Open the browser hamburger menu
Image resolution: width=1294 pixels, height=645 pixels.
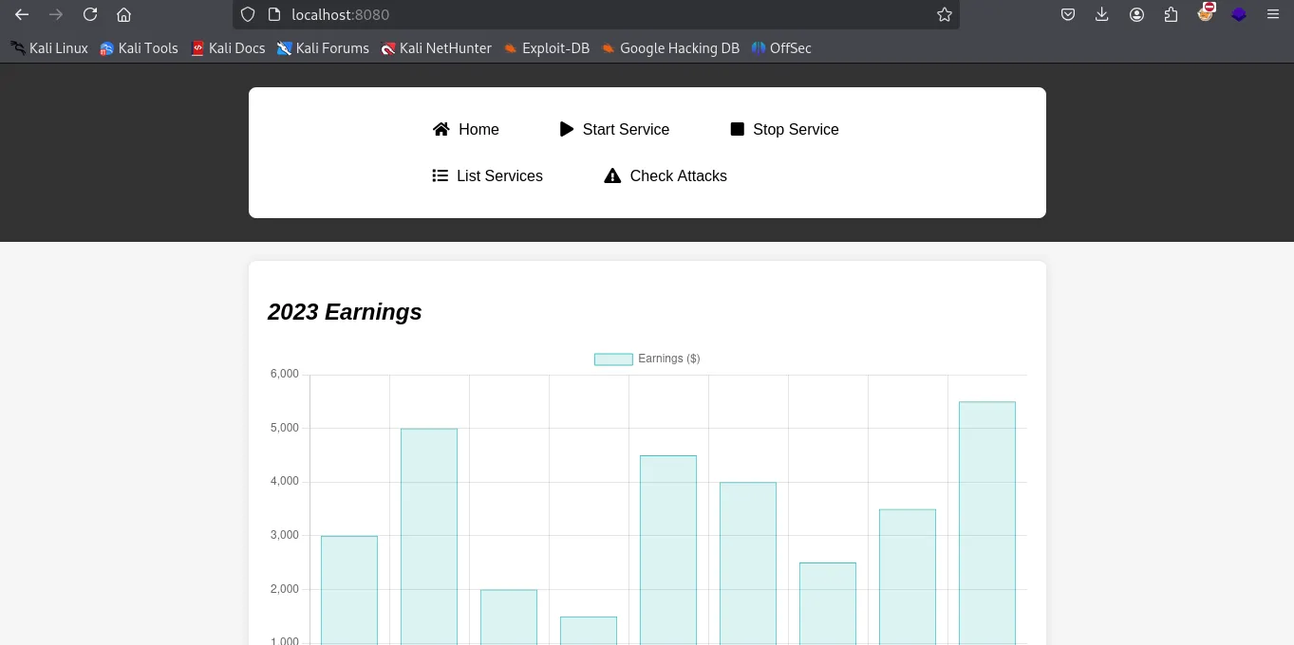(1273, 14)
